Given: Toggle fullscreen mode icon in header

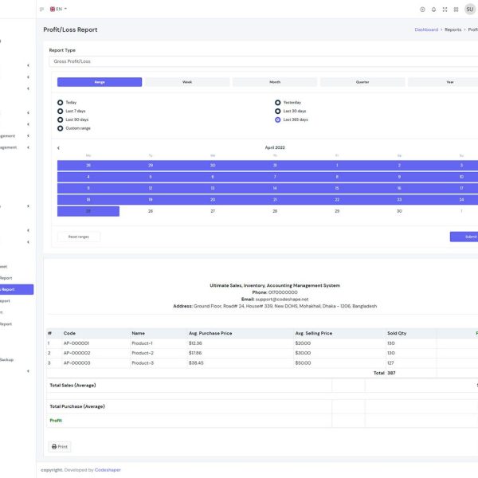Looking at the screenshot, I should (x=445, y=10).
